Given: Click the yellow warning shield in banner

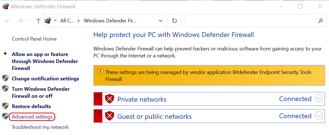Looking at the screenshot, I should [x=100, y=72].
